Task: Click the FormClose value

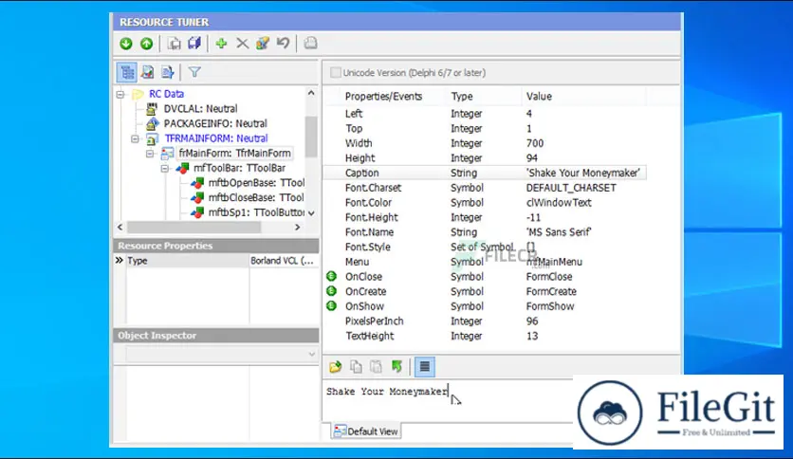Action: [x=549, y=277]
